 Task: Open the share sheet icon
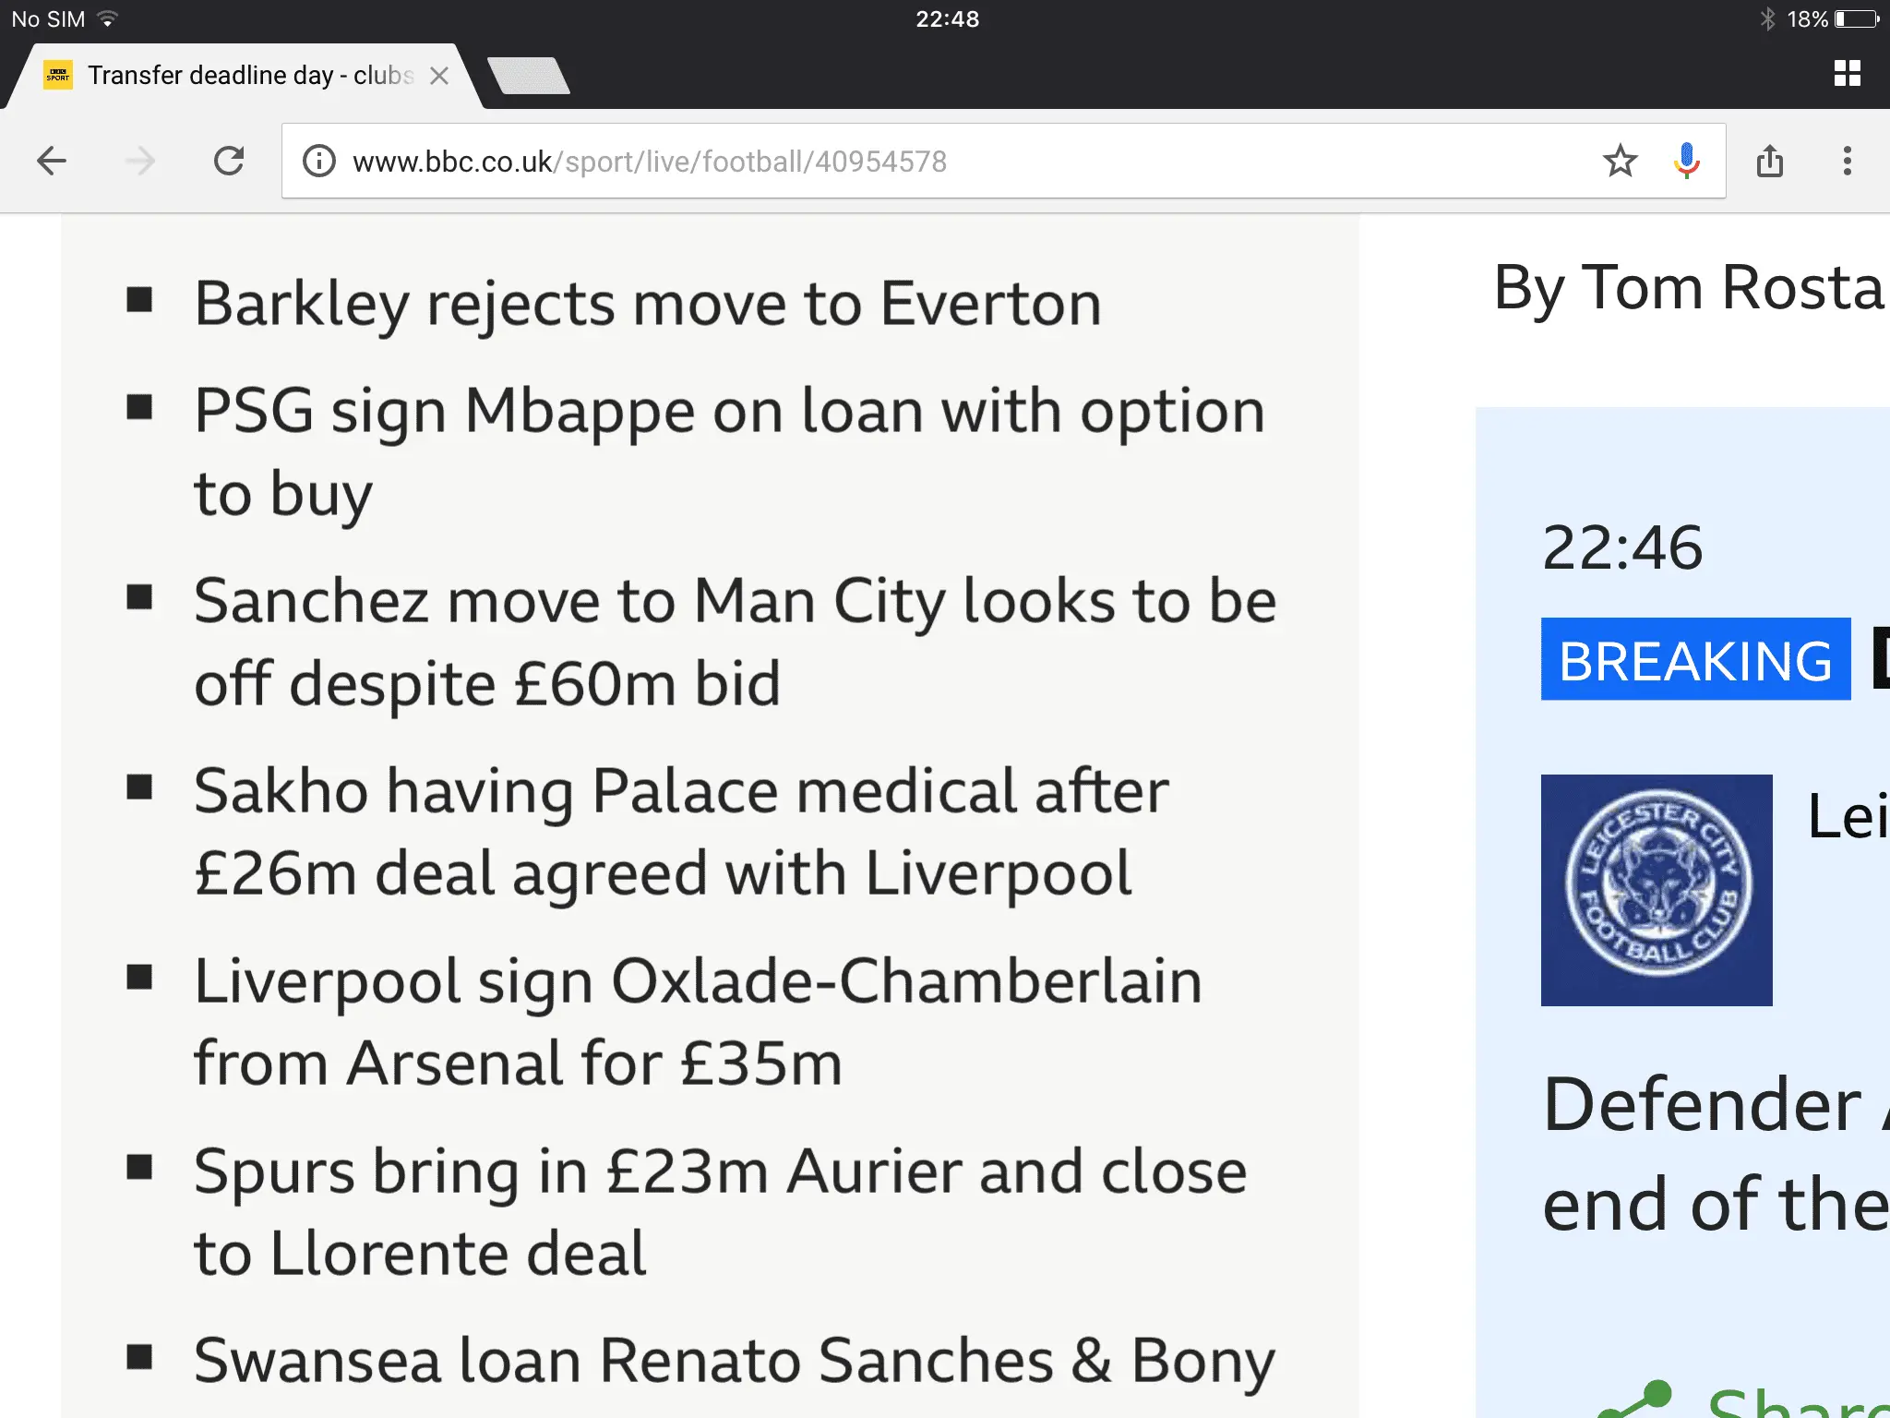pos(1769,162)
